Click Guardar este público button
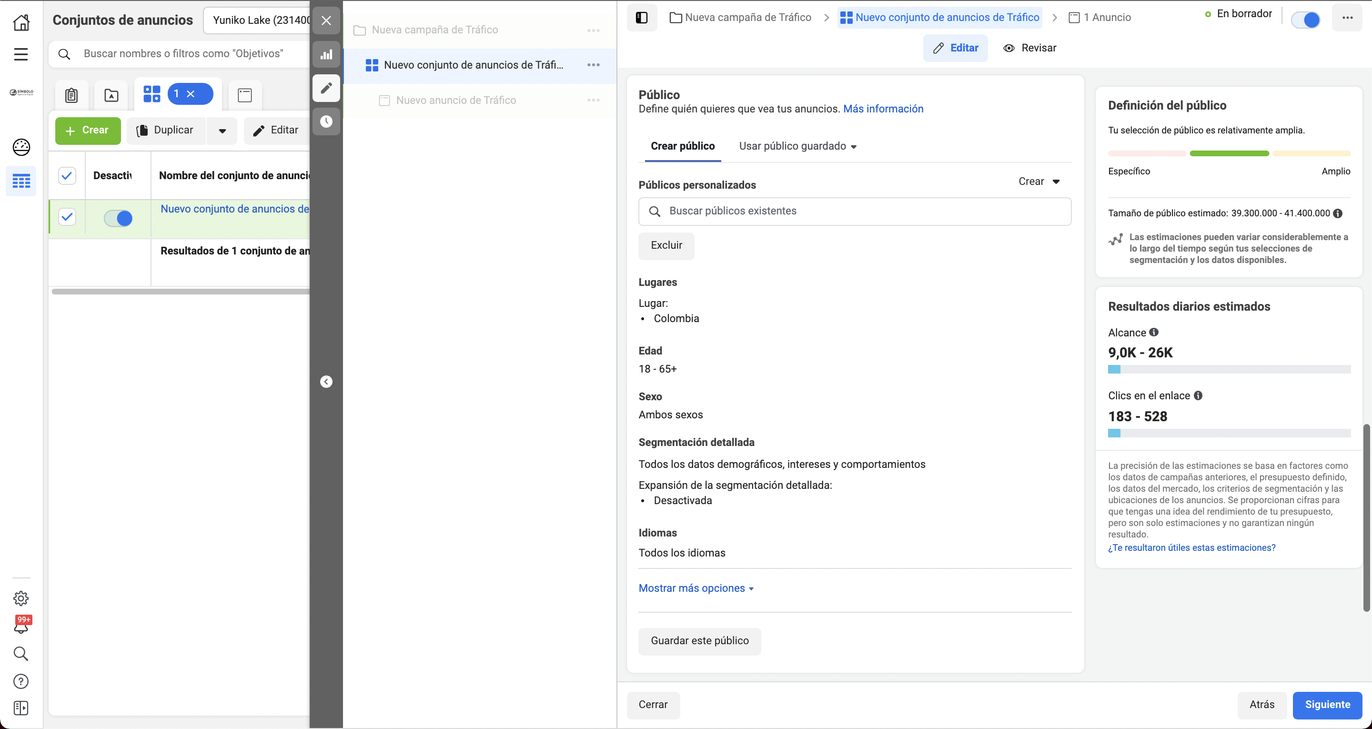This screenshot has width=1372, height=729. click(699, 640)
